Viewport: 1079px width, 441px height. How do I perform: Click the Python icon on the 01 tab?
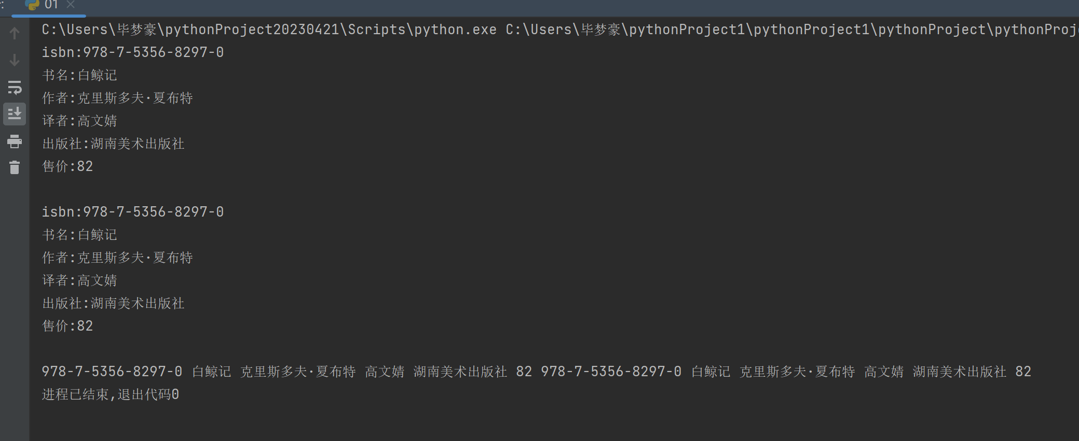coord(33,5)
